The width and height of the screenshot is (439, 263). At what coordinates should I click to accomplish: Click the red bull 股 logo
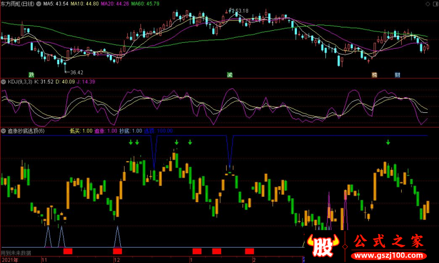(x=323, y=245)
